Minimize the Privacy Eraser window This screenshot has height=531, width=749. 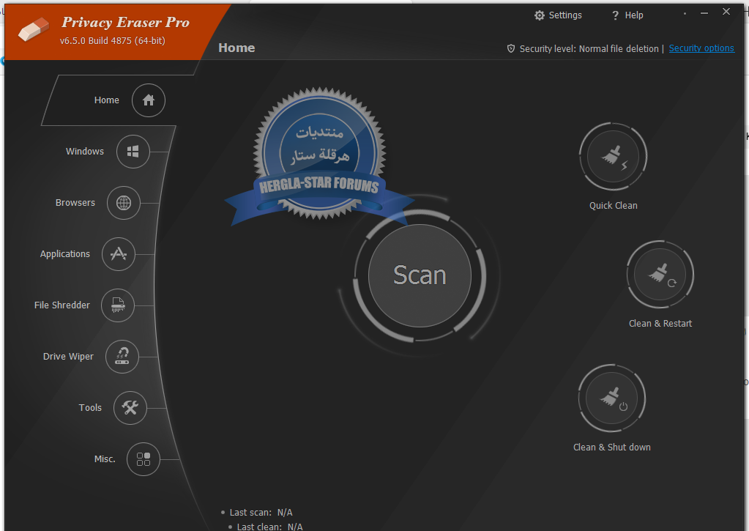704,13
